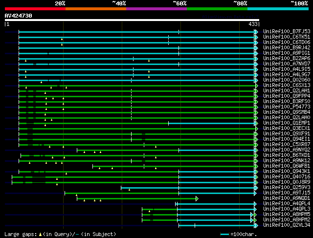The image size is (313, 238).
Task: Select the UniRef100_P54773 label
Action: pos(287,107)
